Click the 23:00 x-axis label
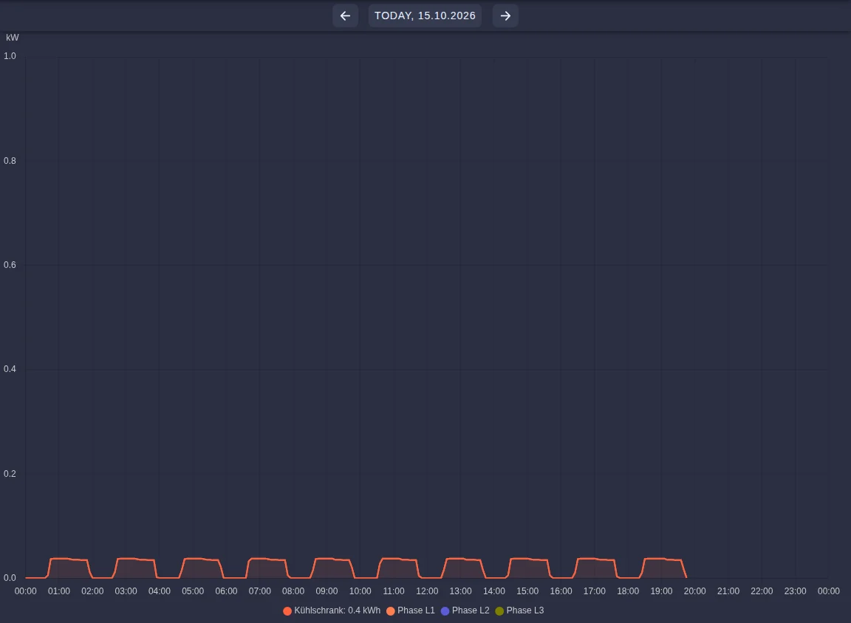Screen dimensions: 851x623 click(x=795, y=591)
